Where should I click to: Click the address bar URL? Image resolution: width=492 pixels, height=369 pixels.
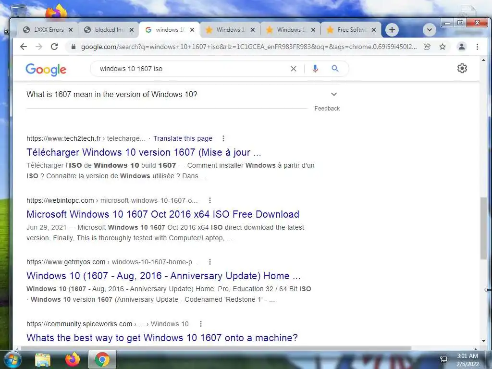(249, 47)
